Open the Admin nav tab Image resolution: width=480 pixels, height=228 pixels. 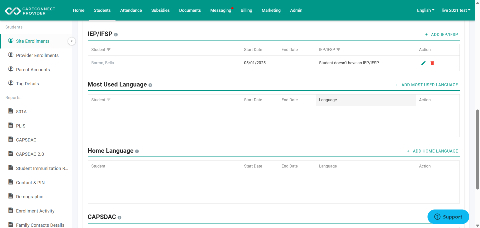point(296,10)
